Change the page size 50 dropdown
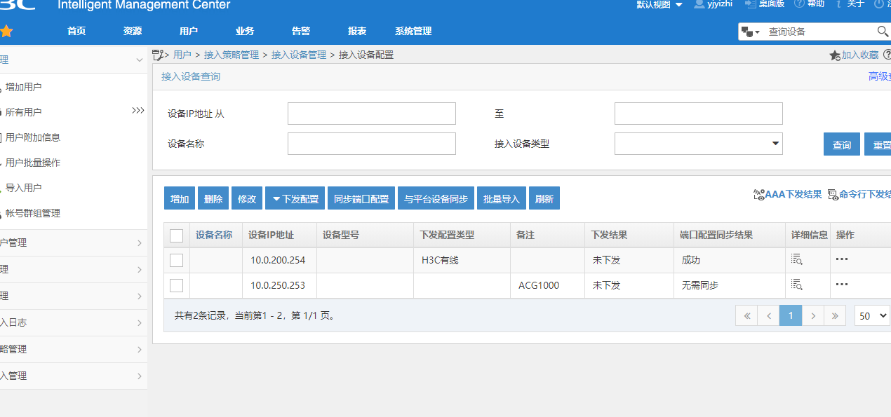The height and width of the screenshot is (417, 891). [x=871, y=316]
